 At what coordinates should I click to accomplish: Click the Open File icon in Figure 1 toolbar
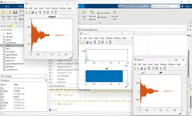(x=29, y=12)
